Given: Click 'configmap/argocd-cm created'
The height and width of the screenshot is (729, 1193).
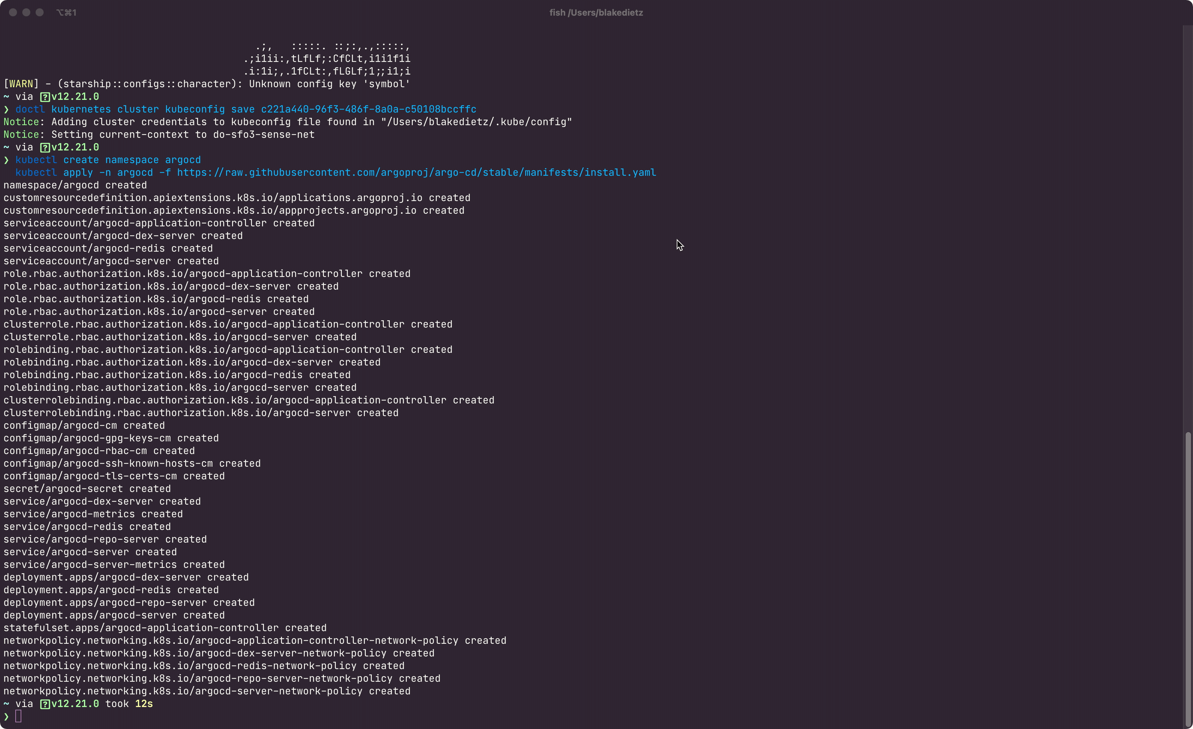Looking at the screenshot, I should pyautogui.click(x=84, y=425).
